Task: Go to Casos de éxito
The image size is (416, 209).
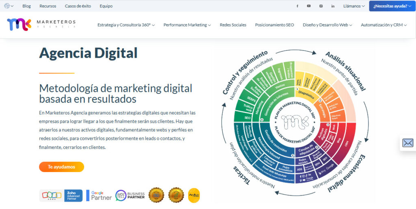Action: 78,6
